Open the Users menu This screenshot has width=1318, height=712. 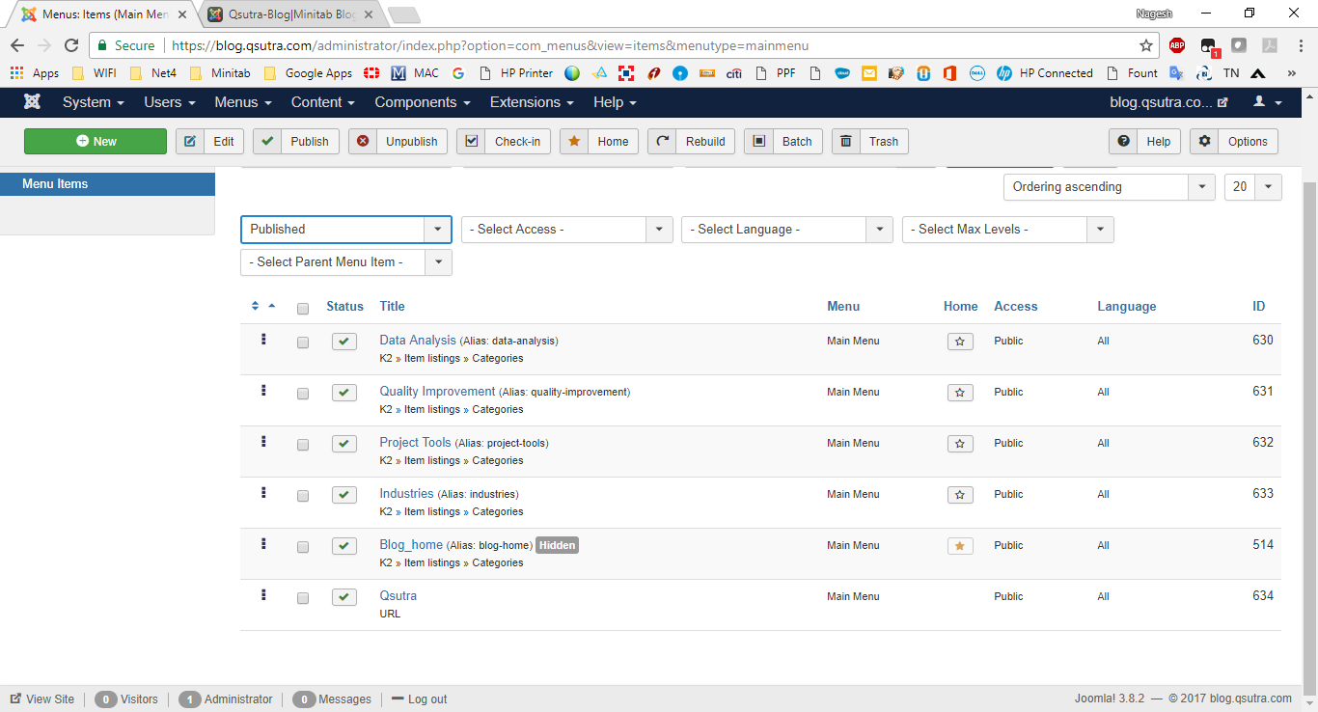pos(170,102)
